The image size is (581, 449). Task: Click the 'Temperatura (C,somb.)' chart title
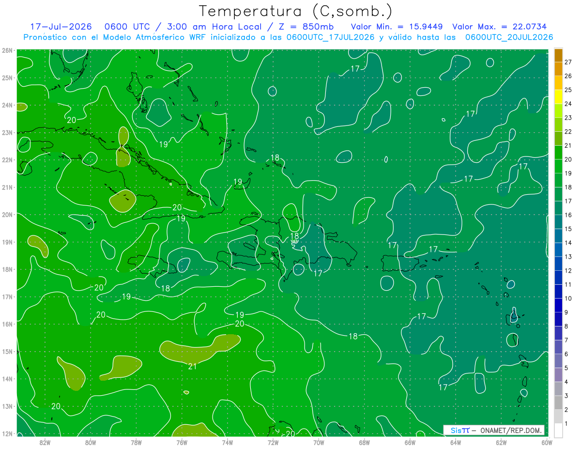point(295,12)
